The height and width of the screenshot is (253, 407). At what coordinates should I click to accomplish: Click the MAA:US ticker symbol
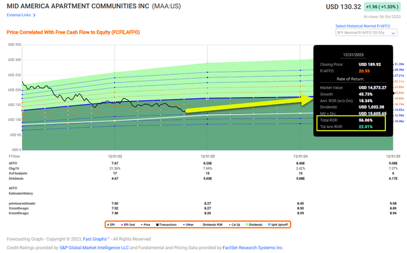pos(167,6)
